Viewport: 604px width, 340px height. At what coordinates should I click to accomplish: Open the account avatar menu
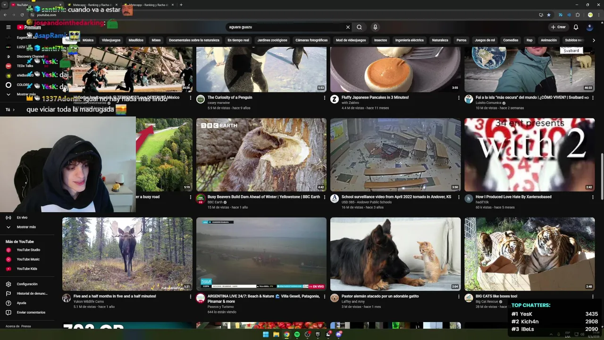pyautogui.click(x=590, y=27)
